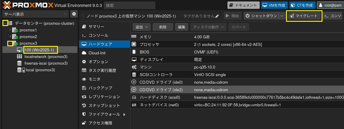Click the machine gears icon
The image size is (344, 129).
134,67
